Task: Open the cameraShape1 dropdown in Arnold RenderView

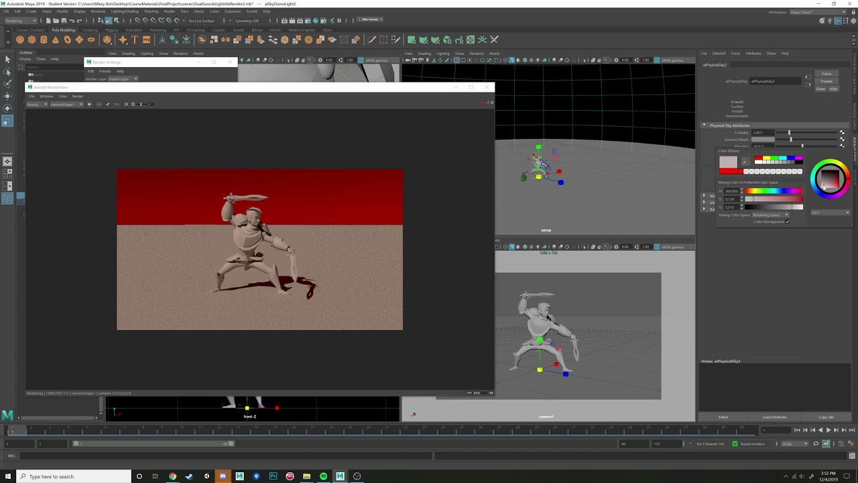Action: tap(66, 104)
